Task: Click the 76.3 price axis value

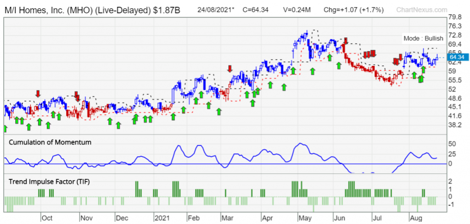Action: [454, 26]
